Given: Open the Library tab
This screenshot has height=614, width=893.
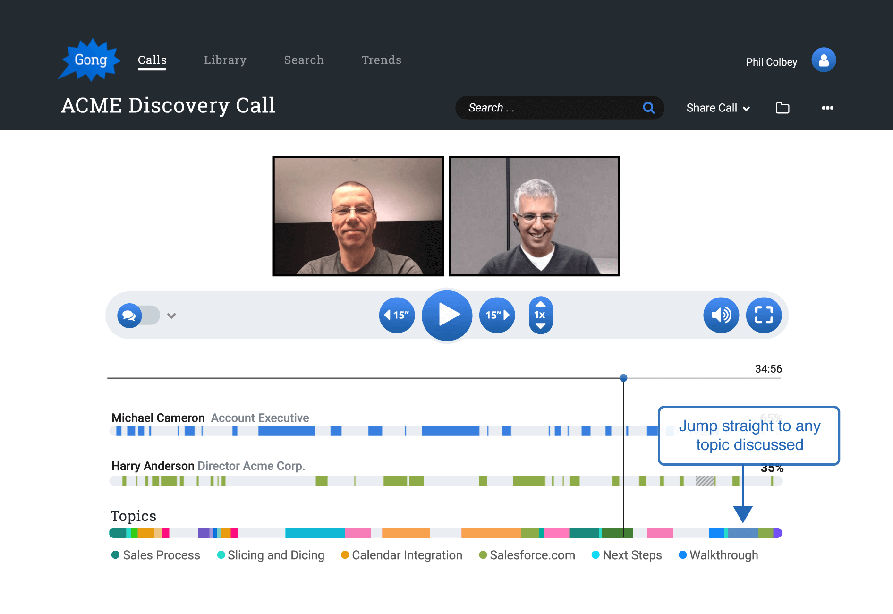Looking at the screenshot, I should point(225,60).
